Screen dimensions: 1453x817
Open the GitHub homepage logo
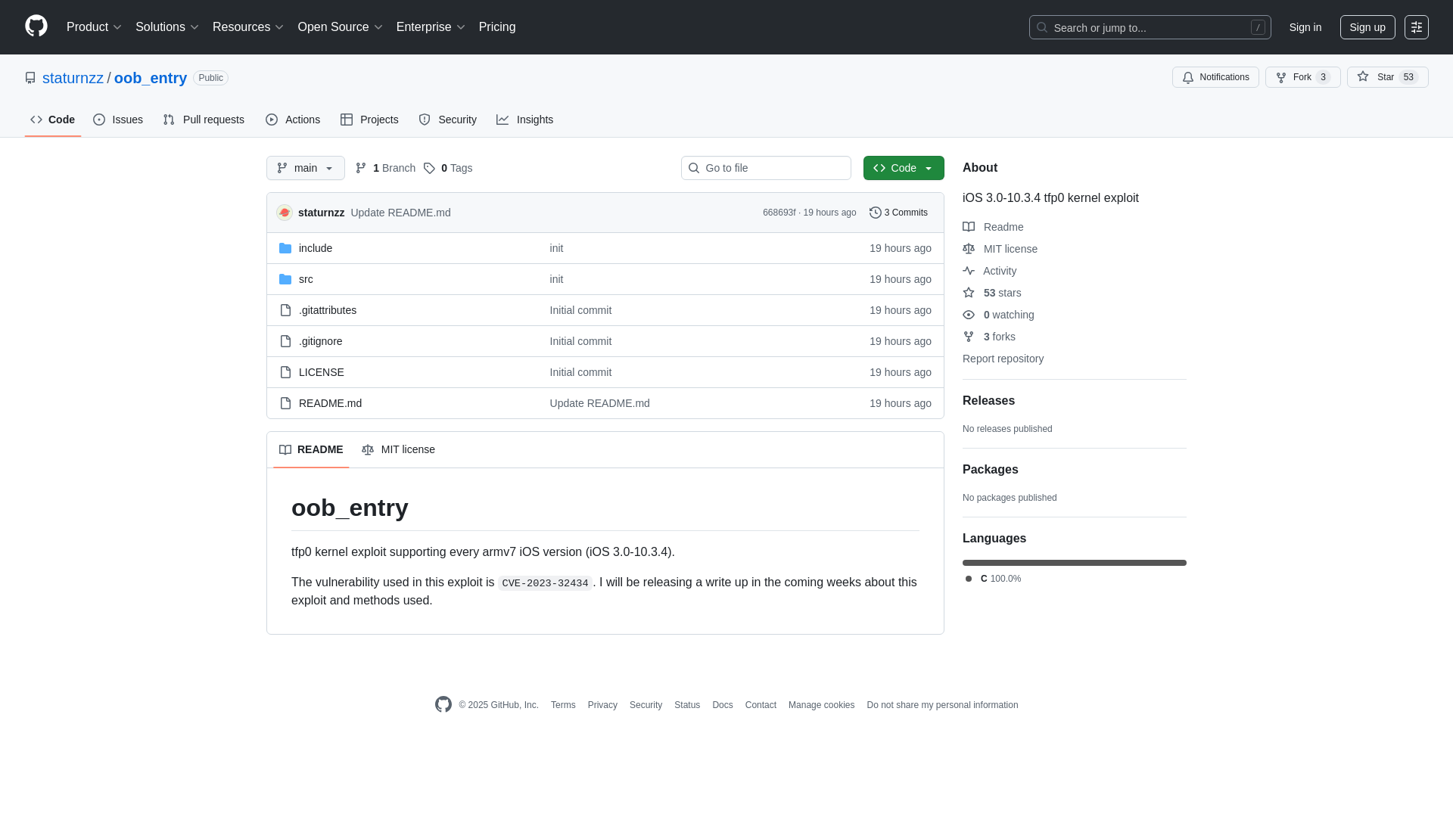point(36,26)
